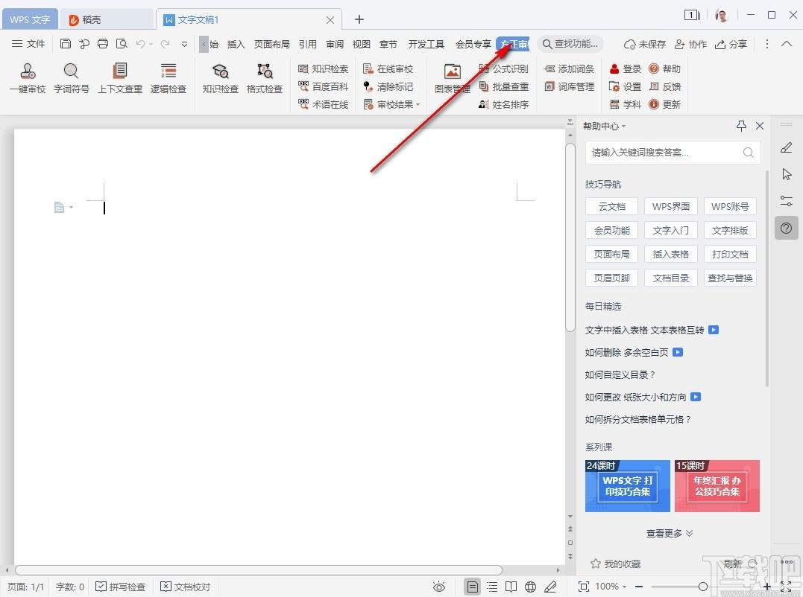803x597 pixels.
Task: Click 添加词条 add entry
Action: click(569, 69)
